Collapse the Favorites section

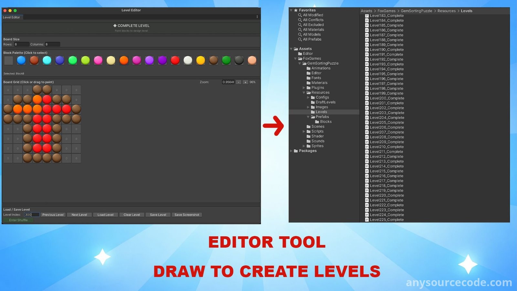(x=291, y=10)
